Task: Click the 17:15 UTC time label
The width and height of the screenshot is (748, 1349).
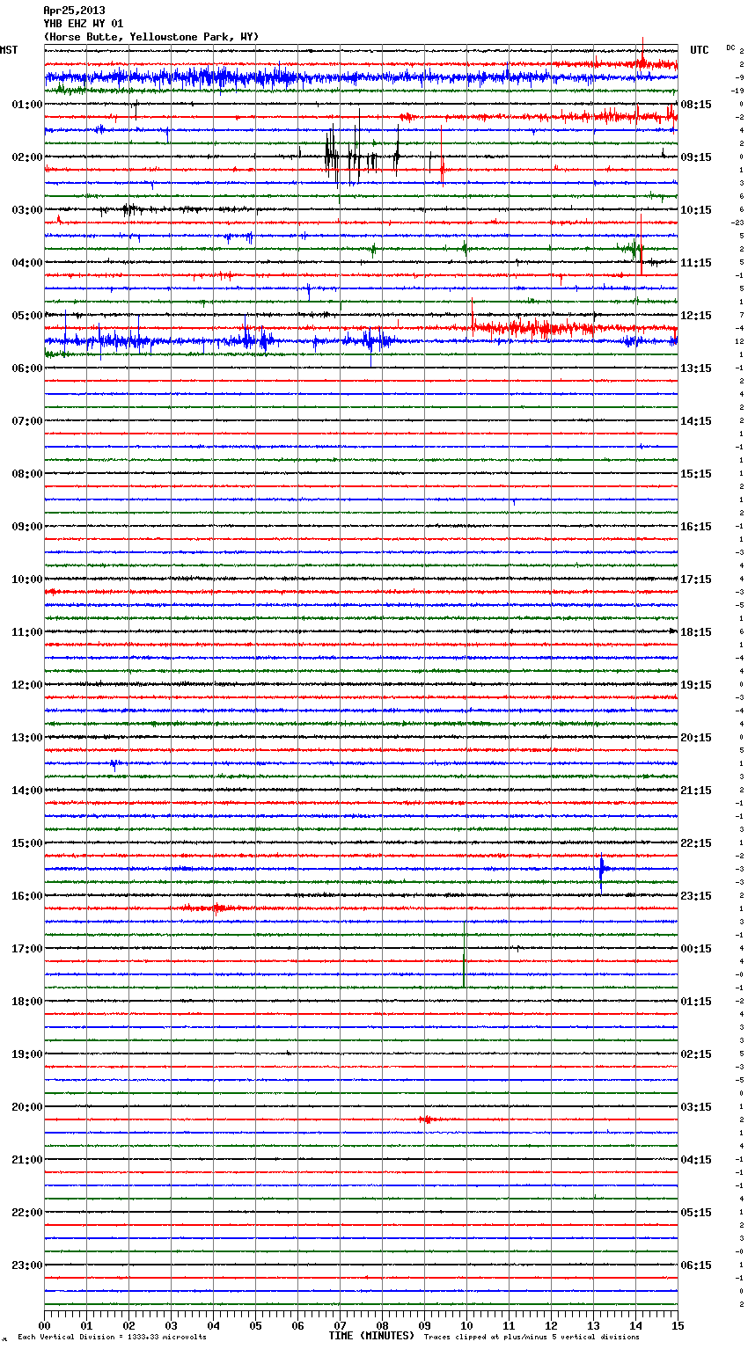Action: click(x=696, y=580)
